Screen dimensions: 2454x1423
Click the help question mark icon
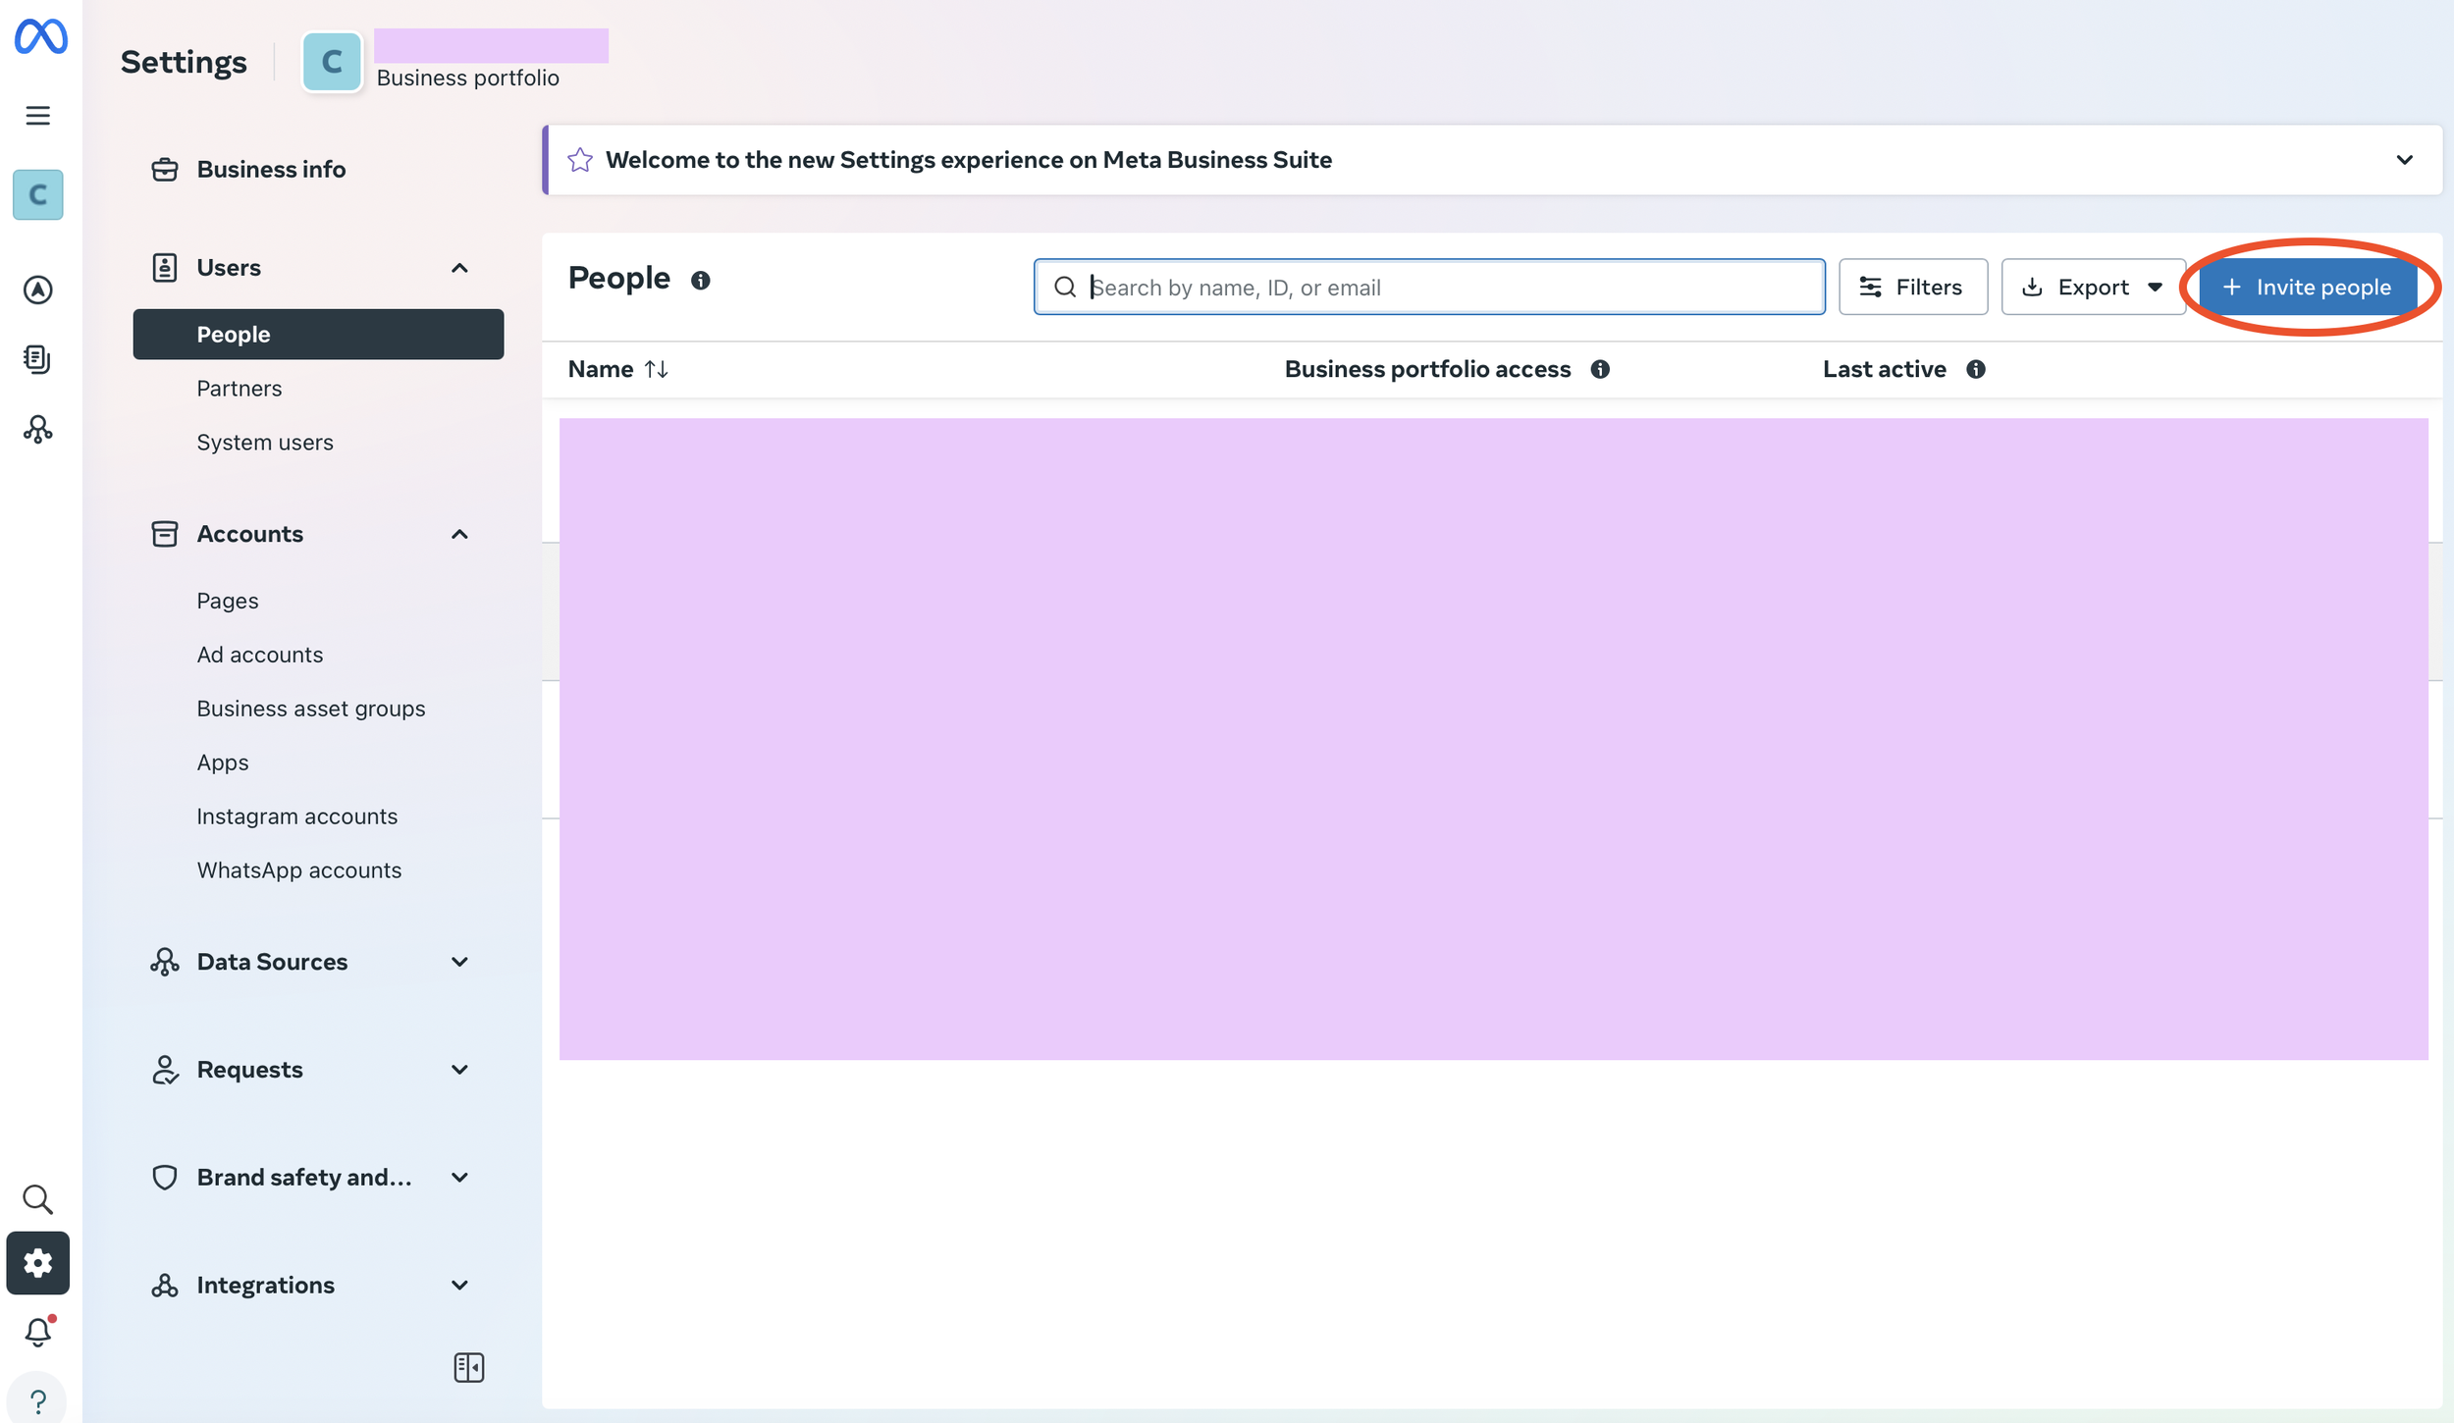tap(37, 1401)
